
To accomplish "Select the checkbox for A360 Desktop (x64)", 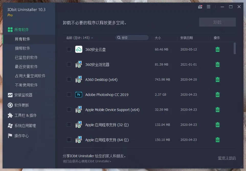I will click(69, 79).
